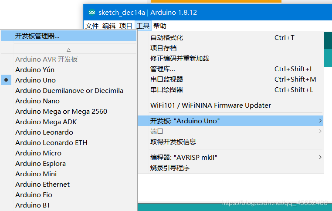
Task: Select Arduino Nano board
Action: coord(68,101)
